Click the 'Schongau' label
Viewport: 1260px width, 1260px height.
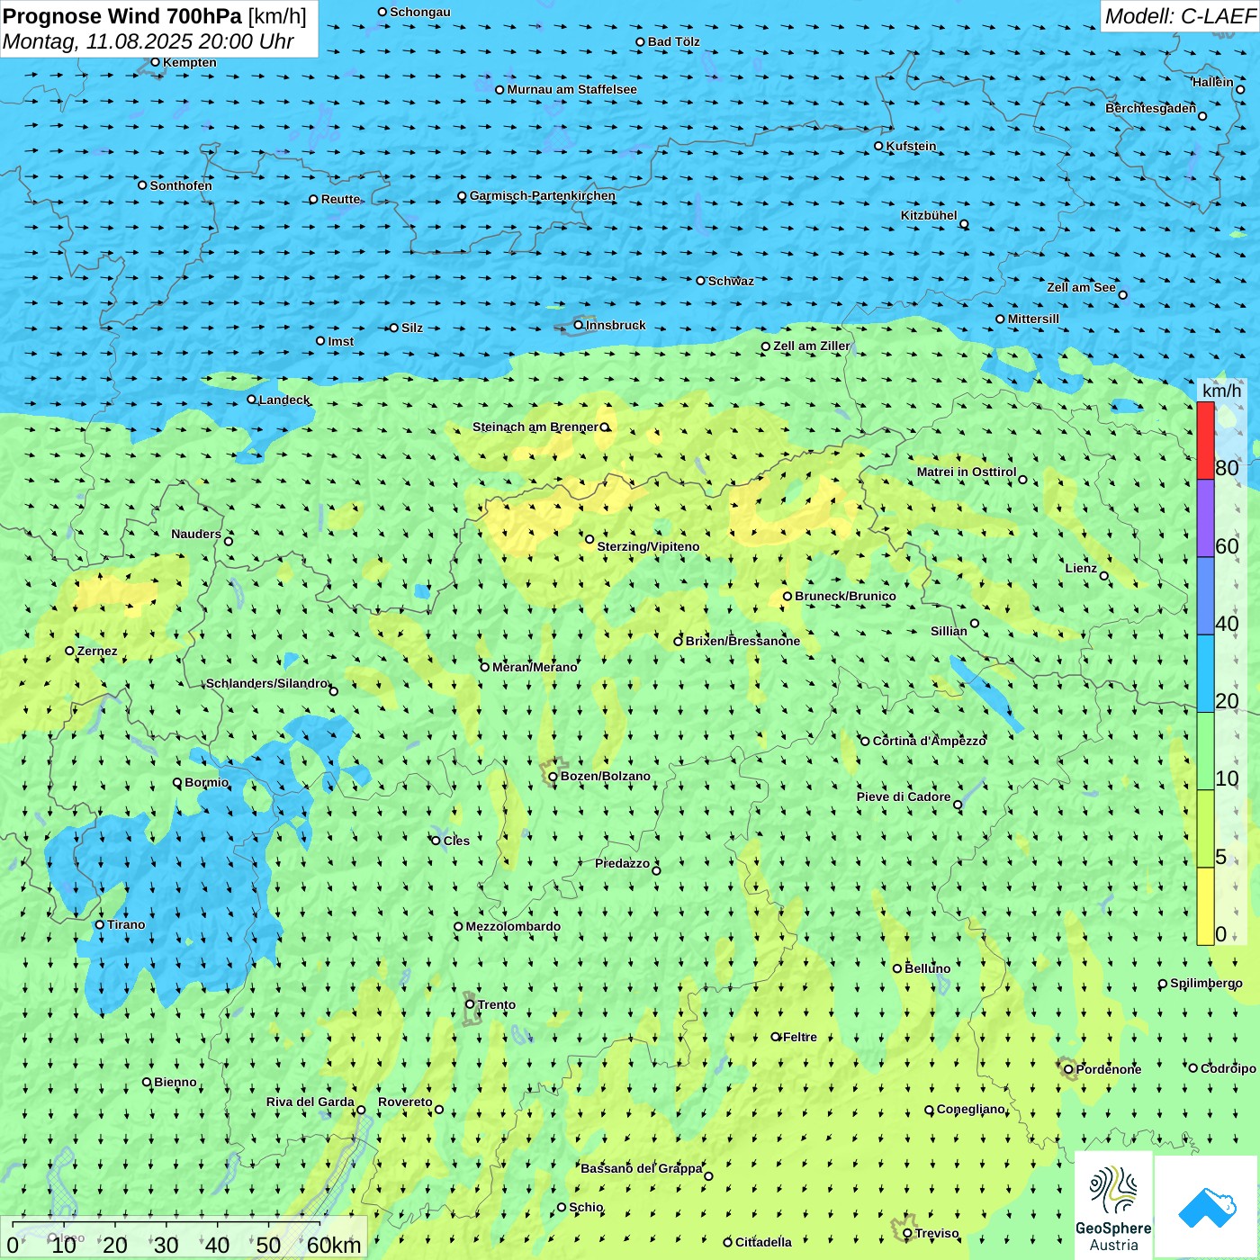[x=420, y=12]
